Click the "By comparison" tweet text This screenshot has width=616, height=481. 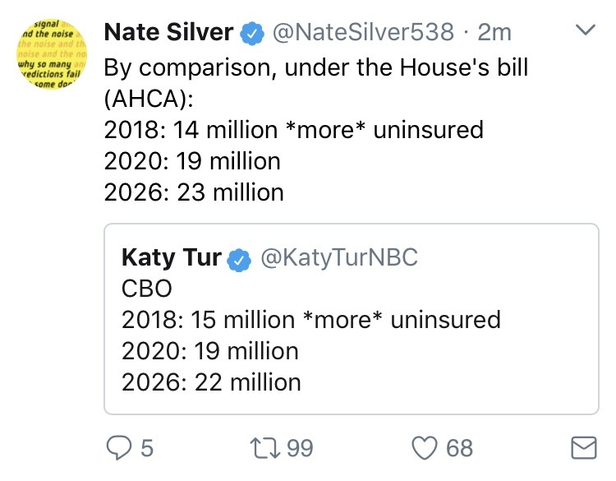pyautogui.click(x=315, y=67)
